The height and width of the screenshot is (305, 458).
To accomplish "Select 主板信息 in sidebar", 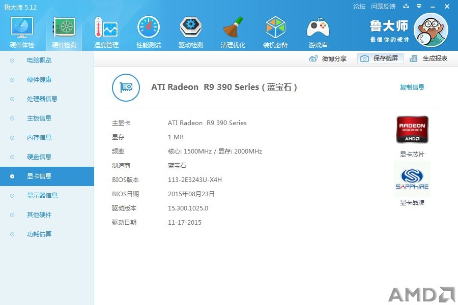I will (x=47, y=118).
